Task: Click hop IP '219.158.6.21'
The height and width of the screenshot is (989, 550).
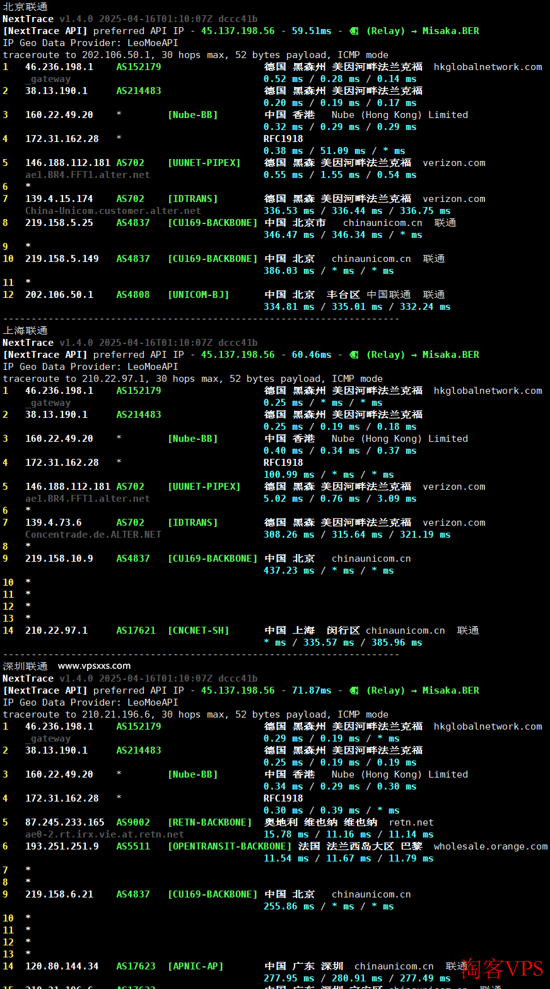Action: pos(59,894)
